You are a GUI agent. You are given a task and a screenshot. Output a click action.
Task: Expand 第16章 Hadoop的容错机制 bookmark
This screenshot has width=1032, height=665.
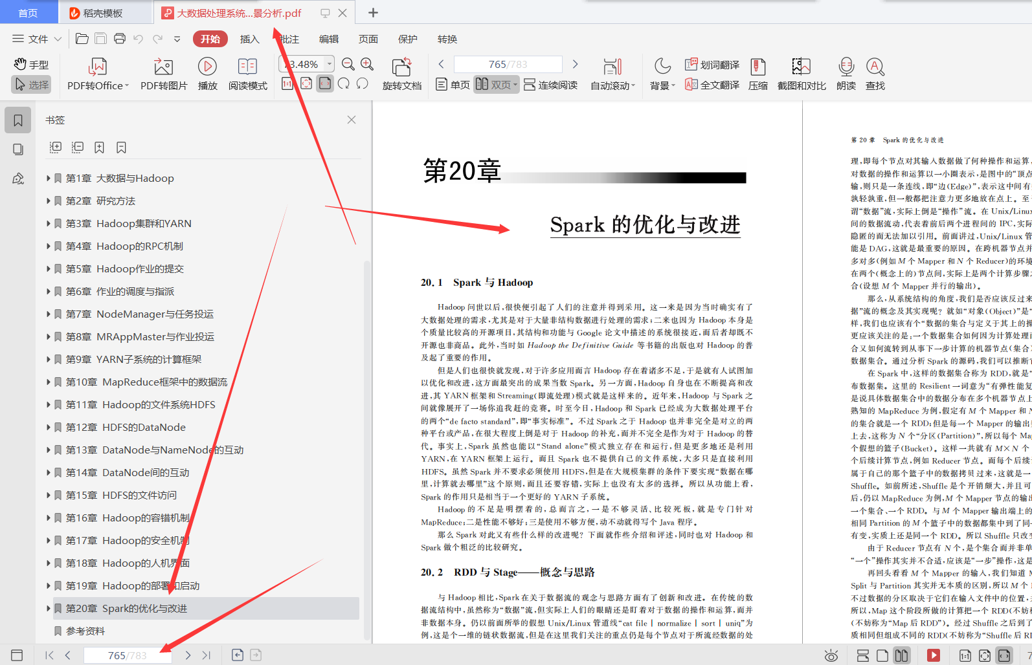click(x=48, y=518)
